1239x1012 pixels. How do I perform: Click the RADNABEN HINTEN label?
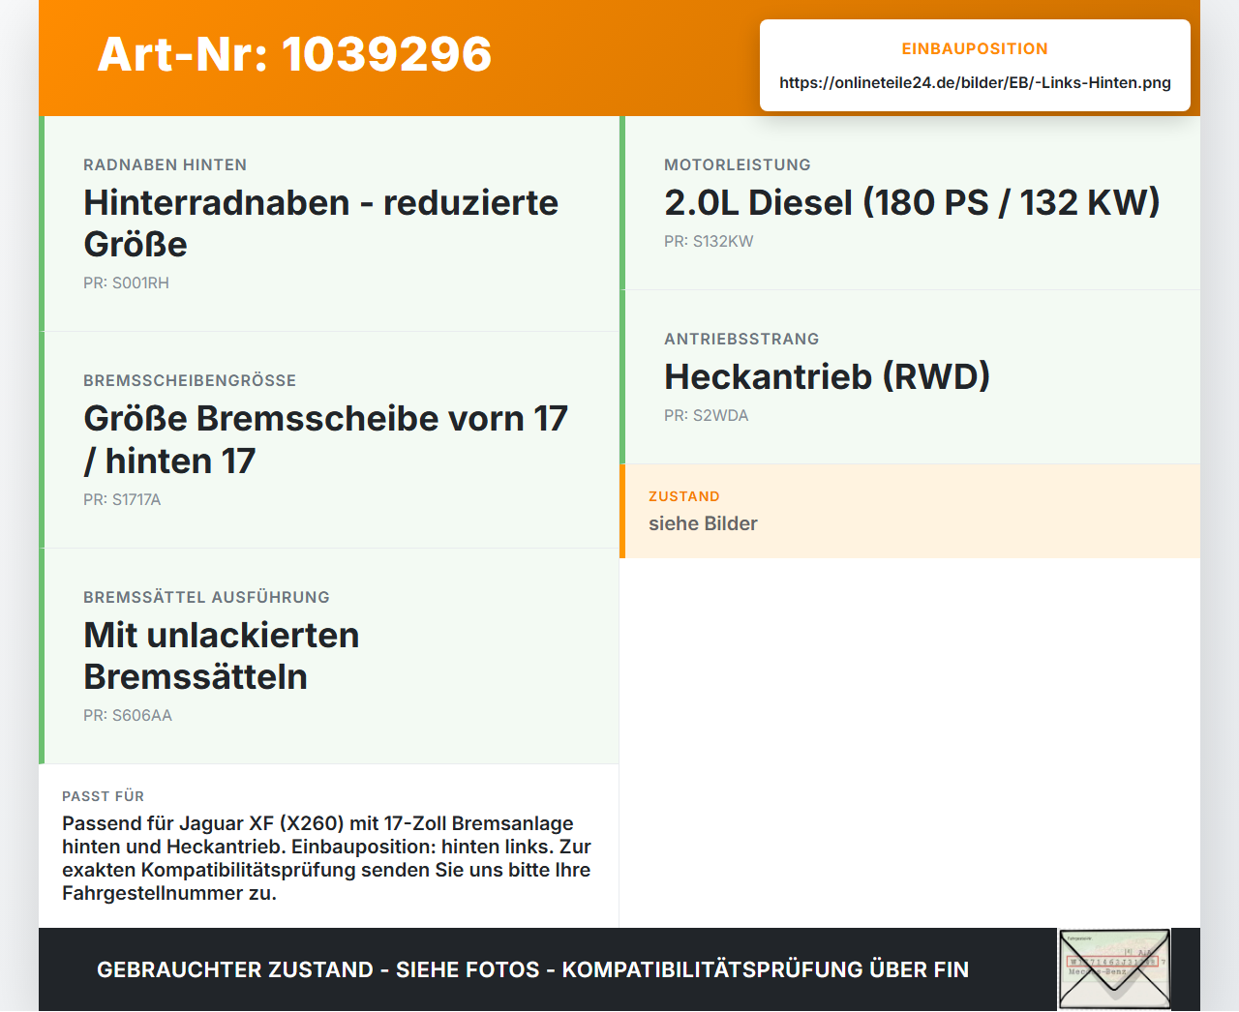pyautogui.click(x=166, y=164)
